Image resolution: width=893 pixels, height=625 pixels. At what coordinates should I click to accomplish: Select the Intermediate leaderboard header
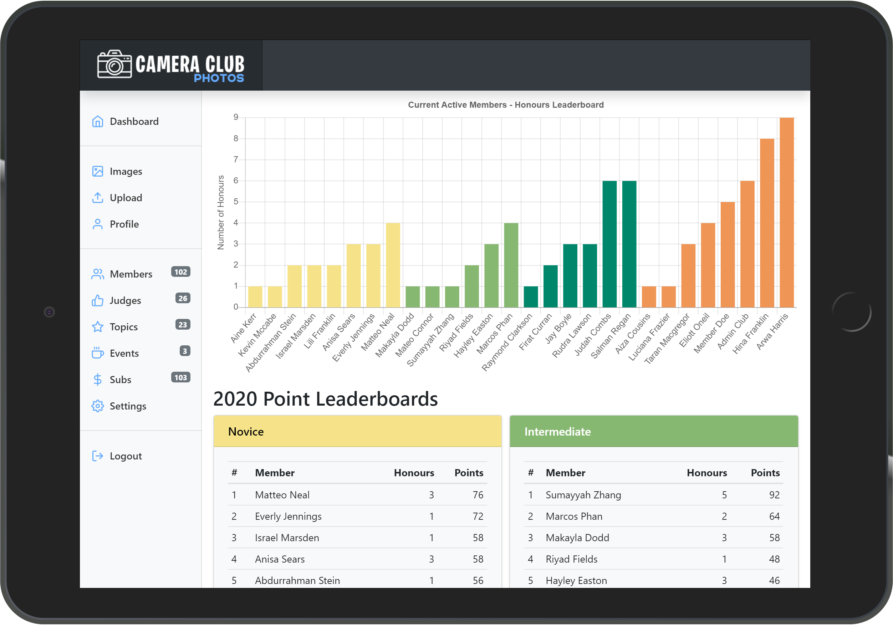[653, 431]
